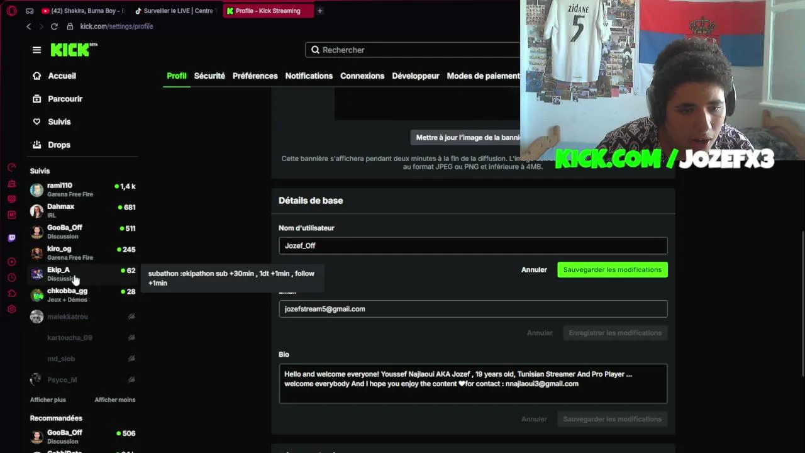Screen dimensions: 805x453
Task: Open Psyco_M offline channel avatar
Action: 36,379
